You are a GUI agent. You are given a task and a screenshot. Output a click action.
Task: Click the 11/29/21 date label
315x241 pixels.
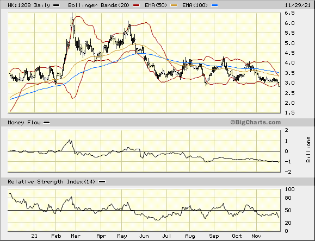(298, 5)
